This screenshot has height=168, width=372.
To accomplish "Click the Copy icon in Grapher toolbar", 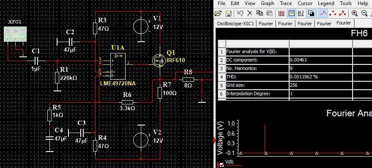I will [260, 13].
